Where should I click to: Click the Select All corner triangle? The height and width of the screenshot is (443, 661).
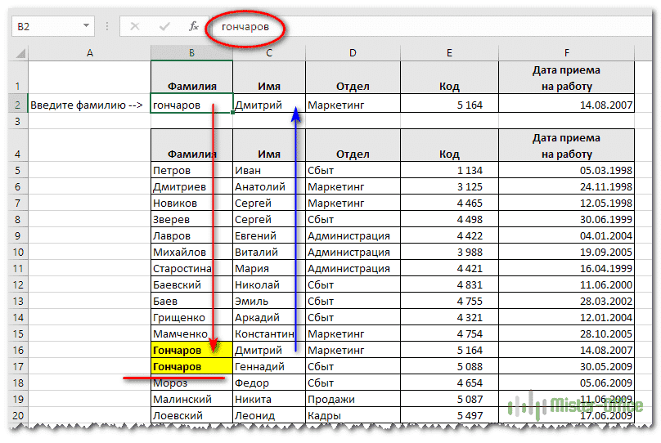[20, 53]
